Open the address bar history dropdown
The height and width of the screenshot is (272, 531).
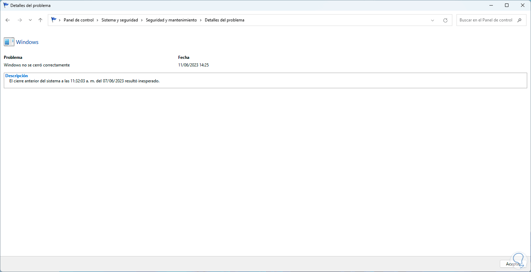click(433, 20)
